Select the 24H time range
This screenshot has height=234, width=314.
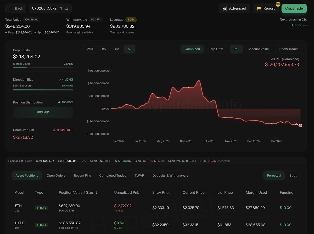point(90,49)
